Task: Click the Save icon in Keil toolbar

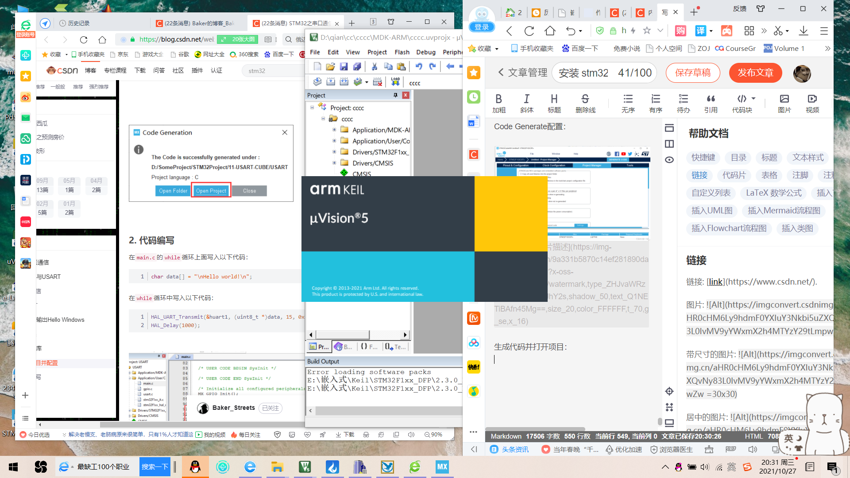Action: point(344,67)
